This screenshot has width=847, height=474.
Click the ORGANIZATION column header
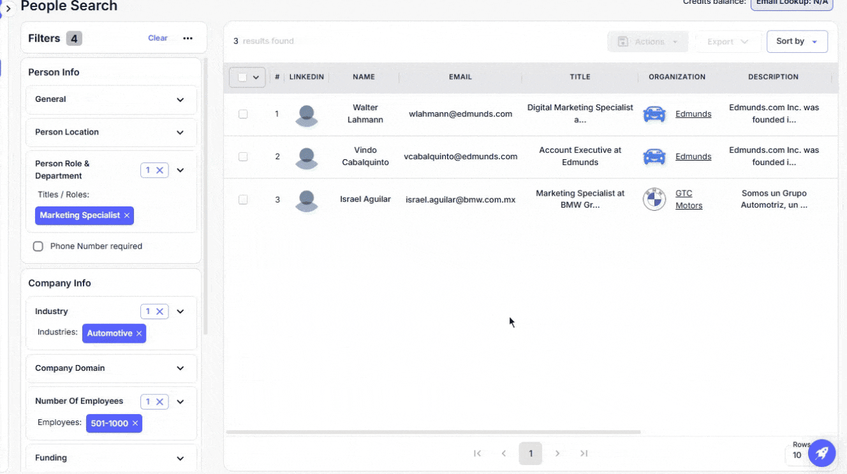pos(677,77)
